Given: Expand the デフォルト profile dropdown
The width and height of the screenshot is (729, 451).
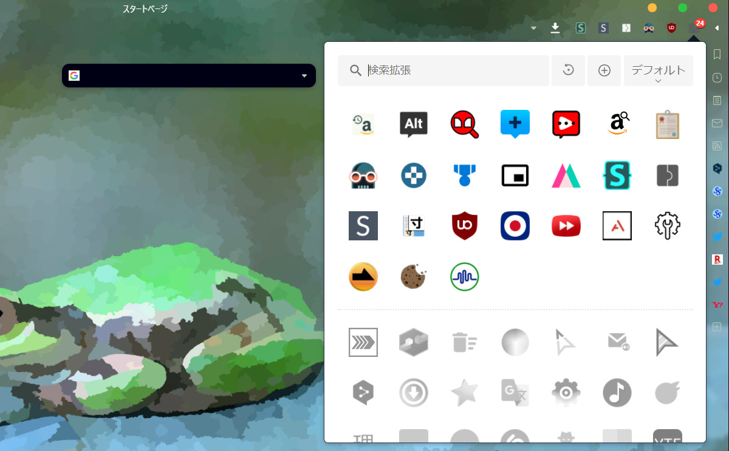Looking at the screenshot, I should (659, 71).
